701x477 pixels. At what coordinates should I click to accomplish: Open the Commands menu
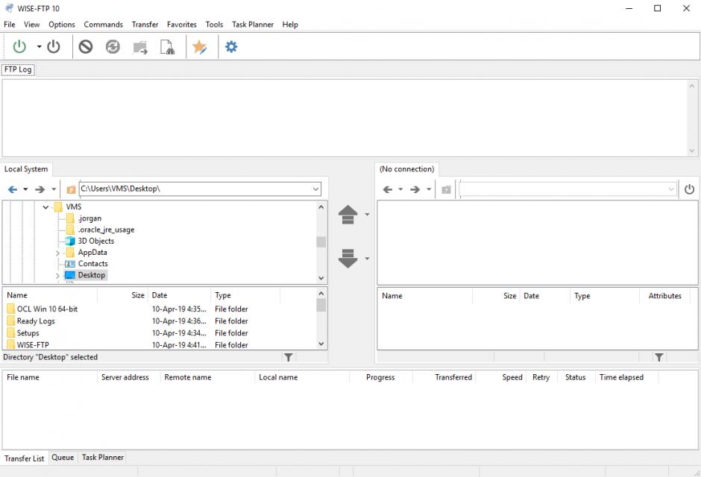point(103,25)
